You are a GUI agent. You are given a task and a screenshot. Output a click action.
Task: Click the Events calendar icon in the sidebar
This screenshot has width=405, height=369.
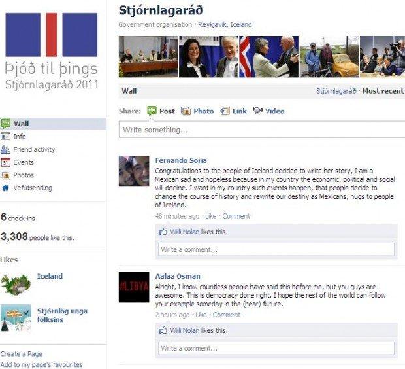pyautogui.click(x=5, y=162)
